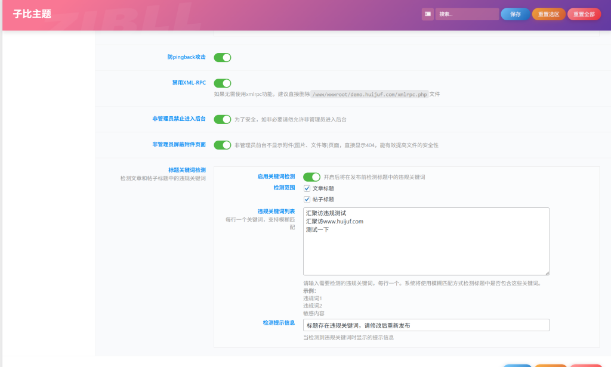The height and width of the screenshot is (367, 611).
Task: Turn off the 禁用XML-RPC switch
Action: [223, 83]
